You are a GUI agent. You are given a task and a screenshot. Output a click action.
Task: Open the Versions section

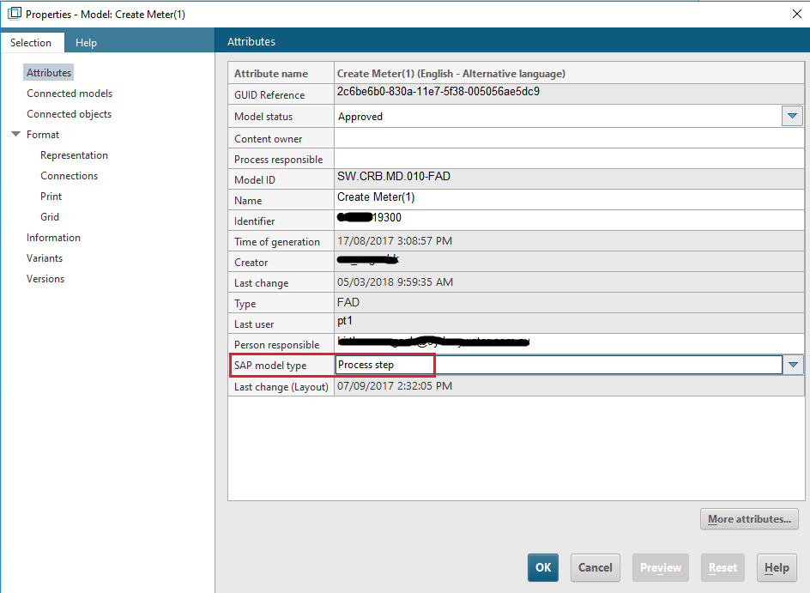(45, 279)
